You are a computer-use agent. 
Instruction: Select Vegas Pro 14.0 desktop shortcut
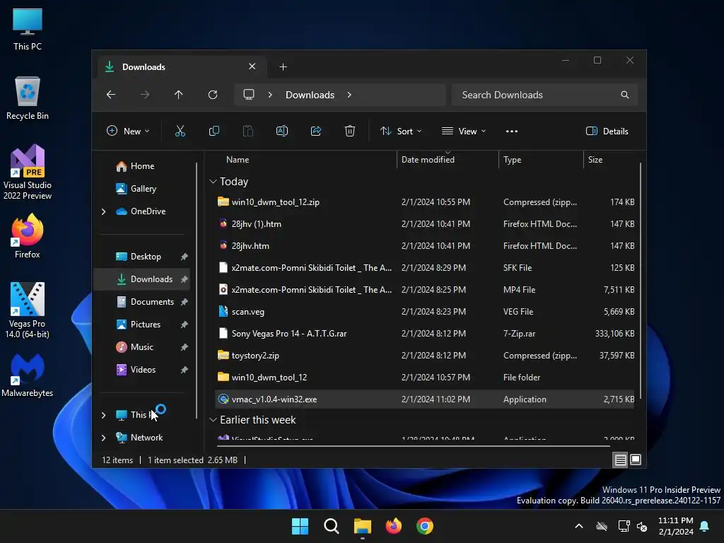pos(28,310)
